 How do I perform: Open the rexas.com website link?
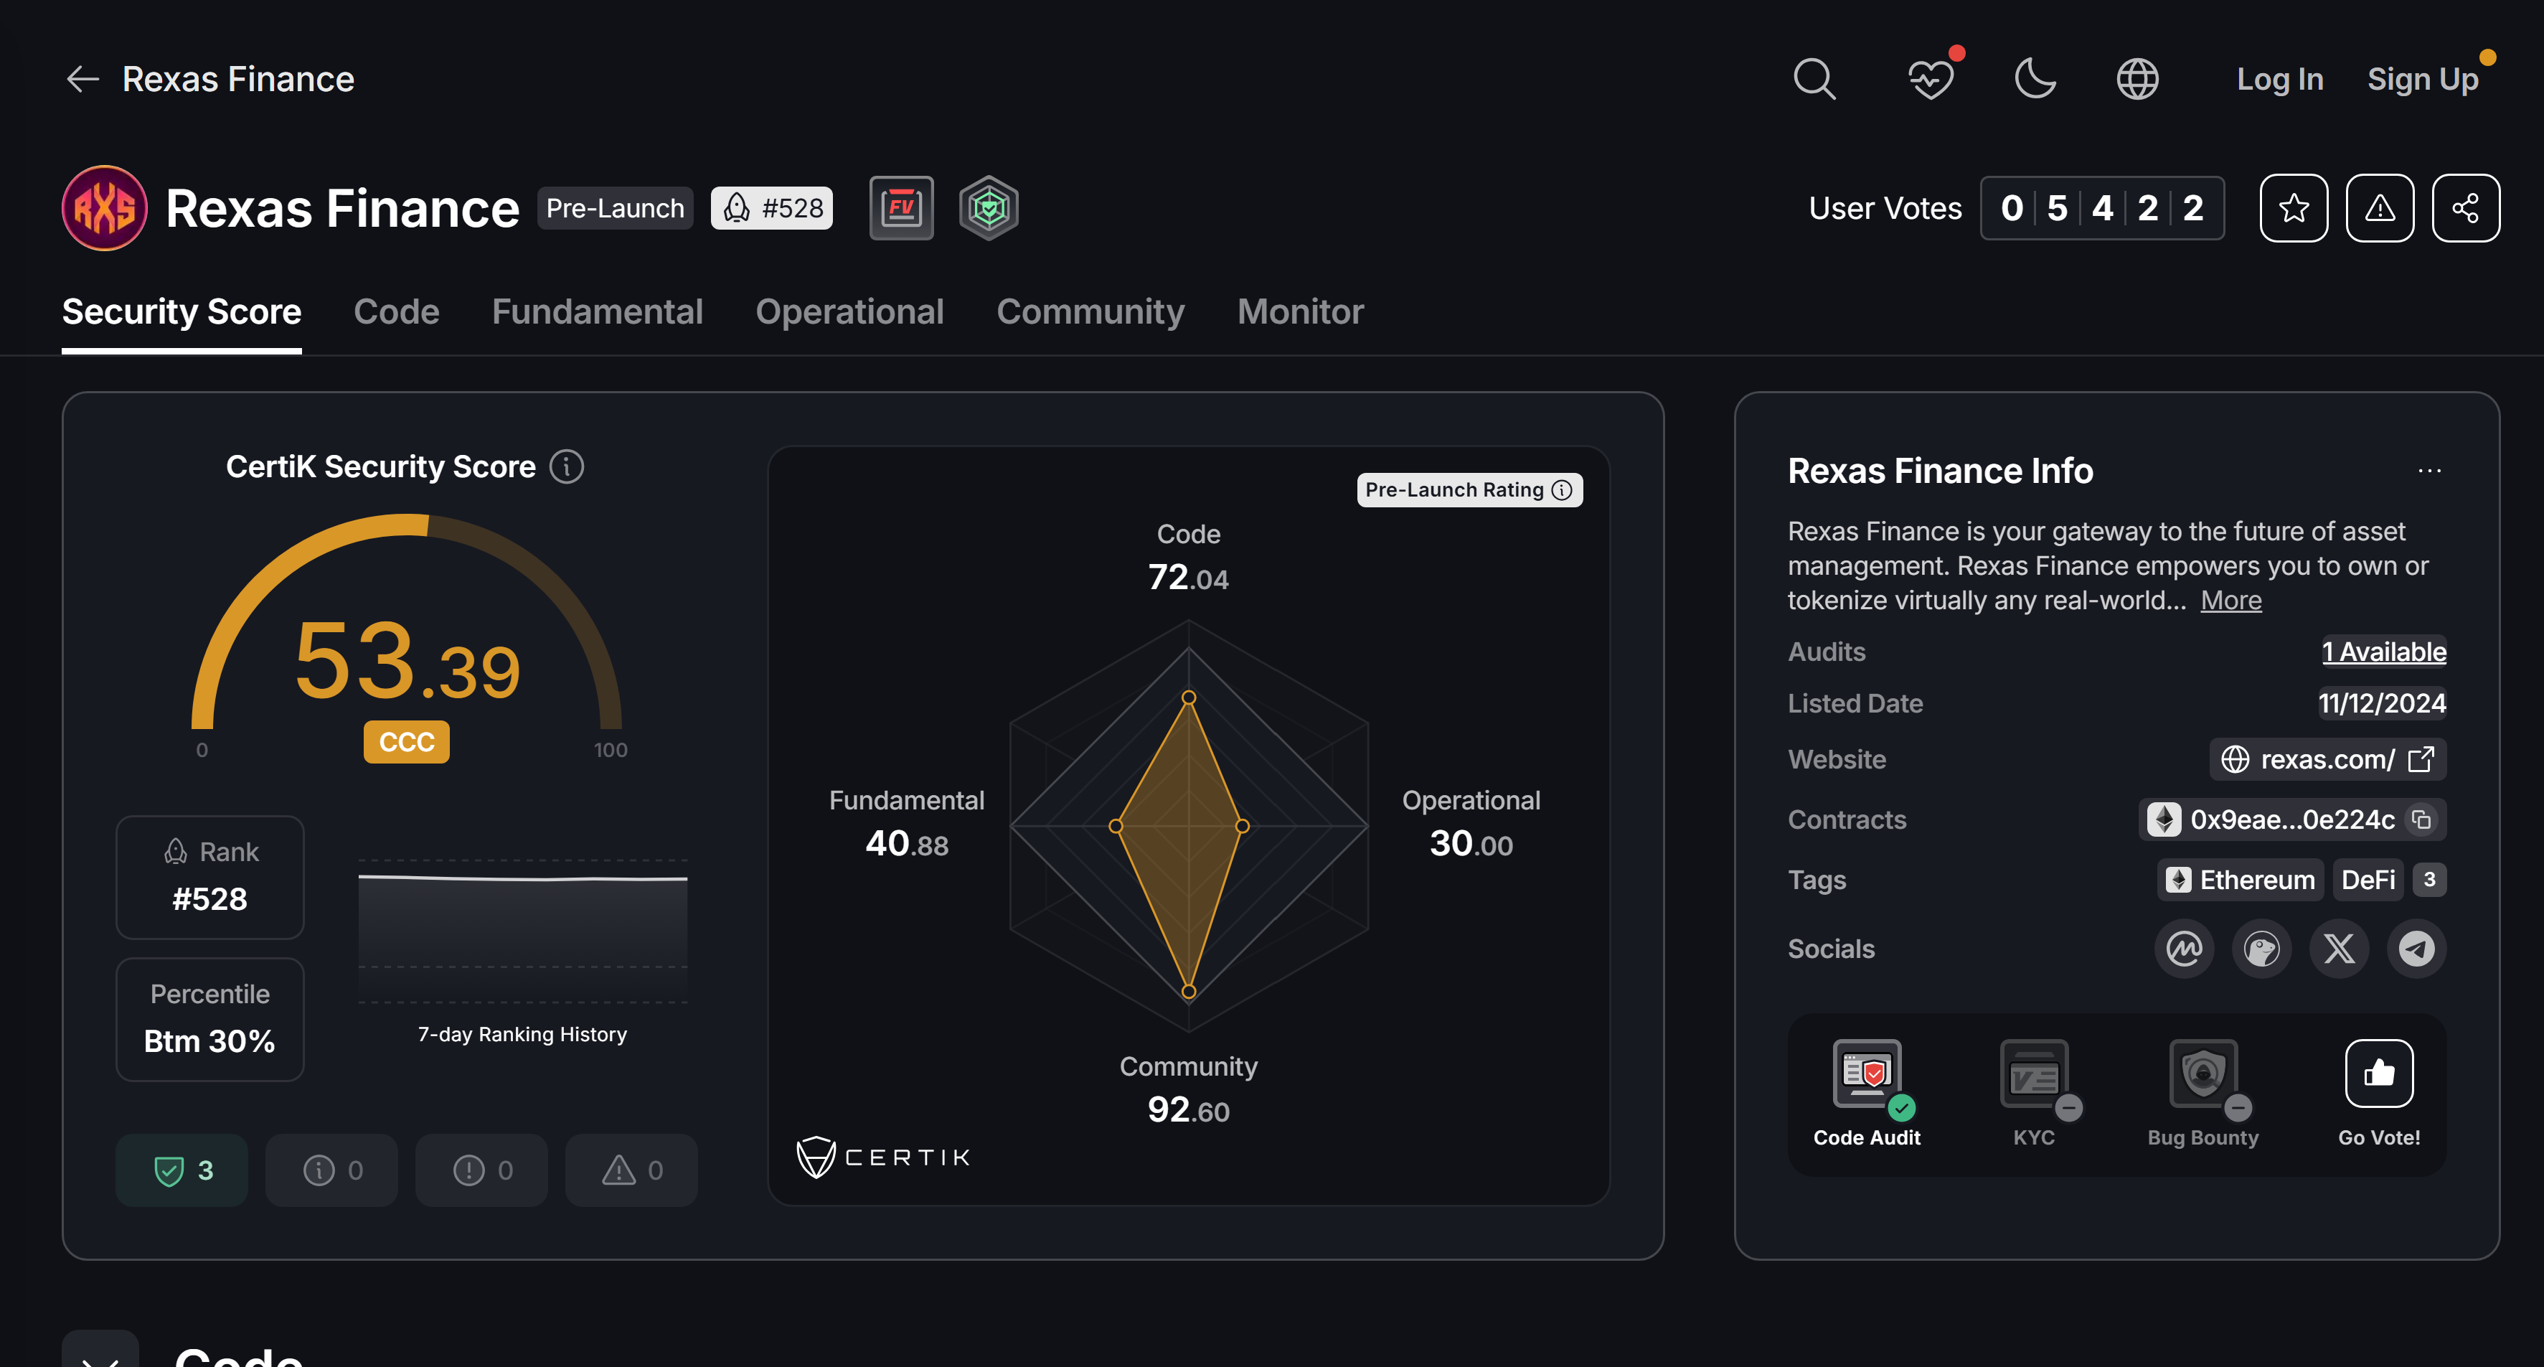(2327, 759)
